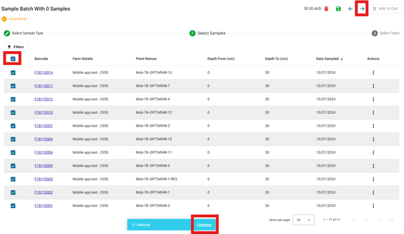Go to Select Samples step
The image size is (404, 234).
207,33
